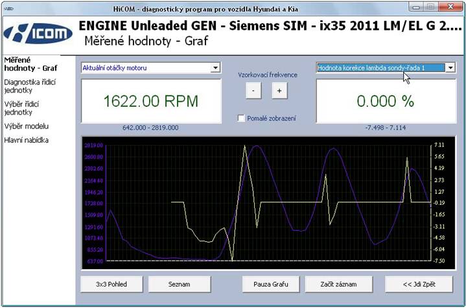
Task: Select Měřené hodnoty - Graf menu item
Action: [30, 64]
